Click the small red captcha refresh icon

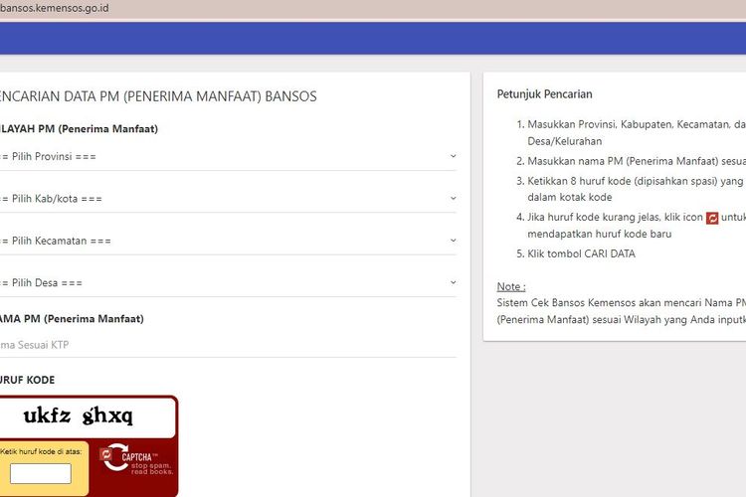click(x=106, y=454)
